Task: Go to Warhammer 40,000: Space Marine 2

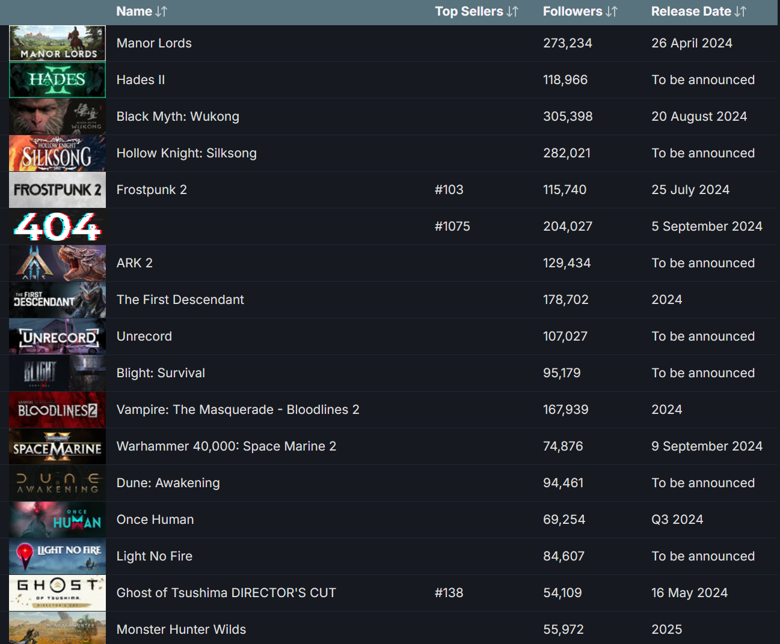Action: 227,446
